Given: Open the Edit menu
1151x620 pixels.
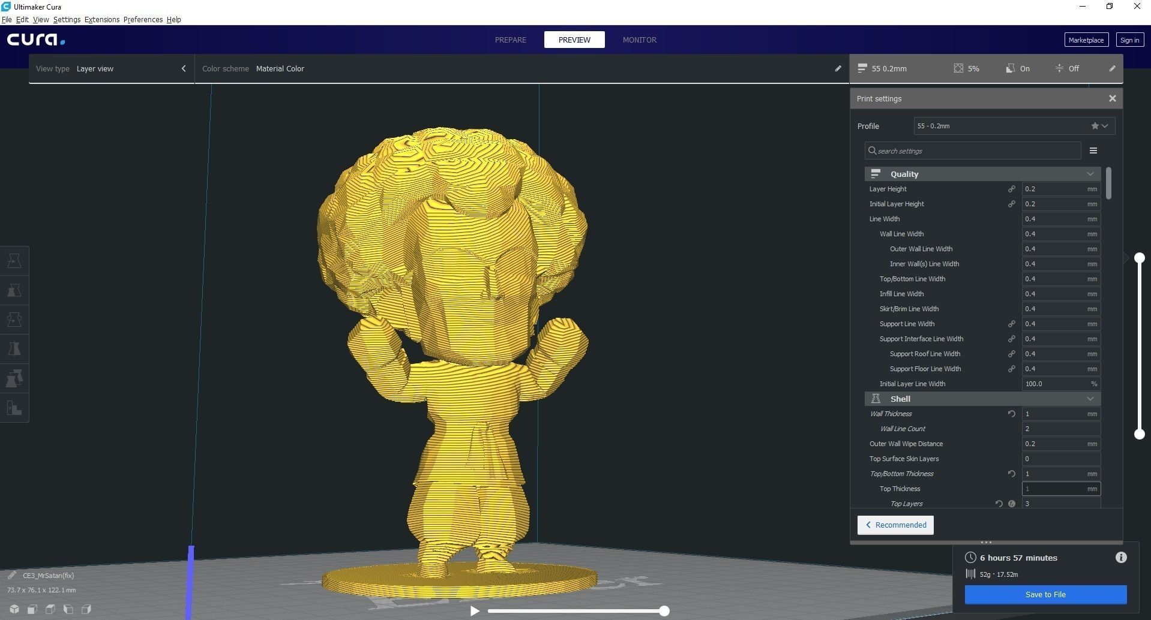Looking at the screenshot, I should (x=22, y=19).
